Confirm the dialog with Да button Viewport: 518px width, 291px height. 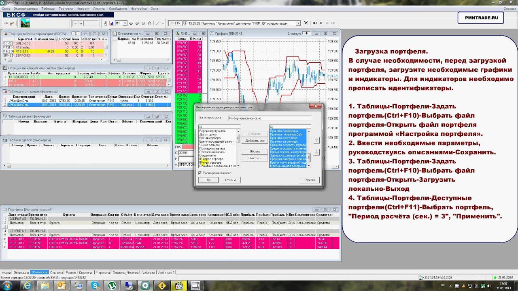208,180
